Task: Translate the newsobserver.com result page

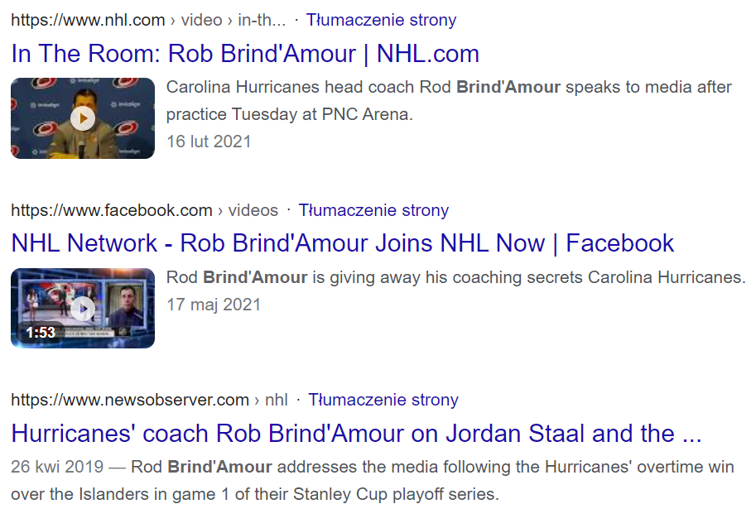Action: (x=383, y=400)
